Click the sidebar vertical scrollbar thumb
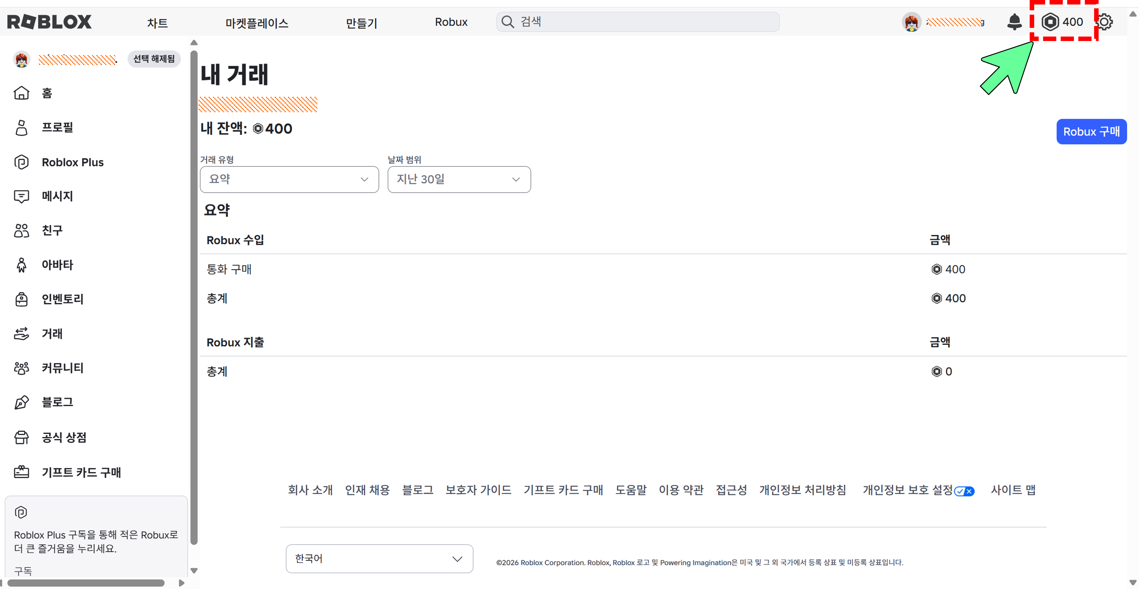1139x589 pixels. click(194, 297)
